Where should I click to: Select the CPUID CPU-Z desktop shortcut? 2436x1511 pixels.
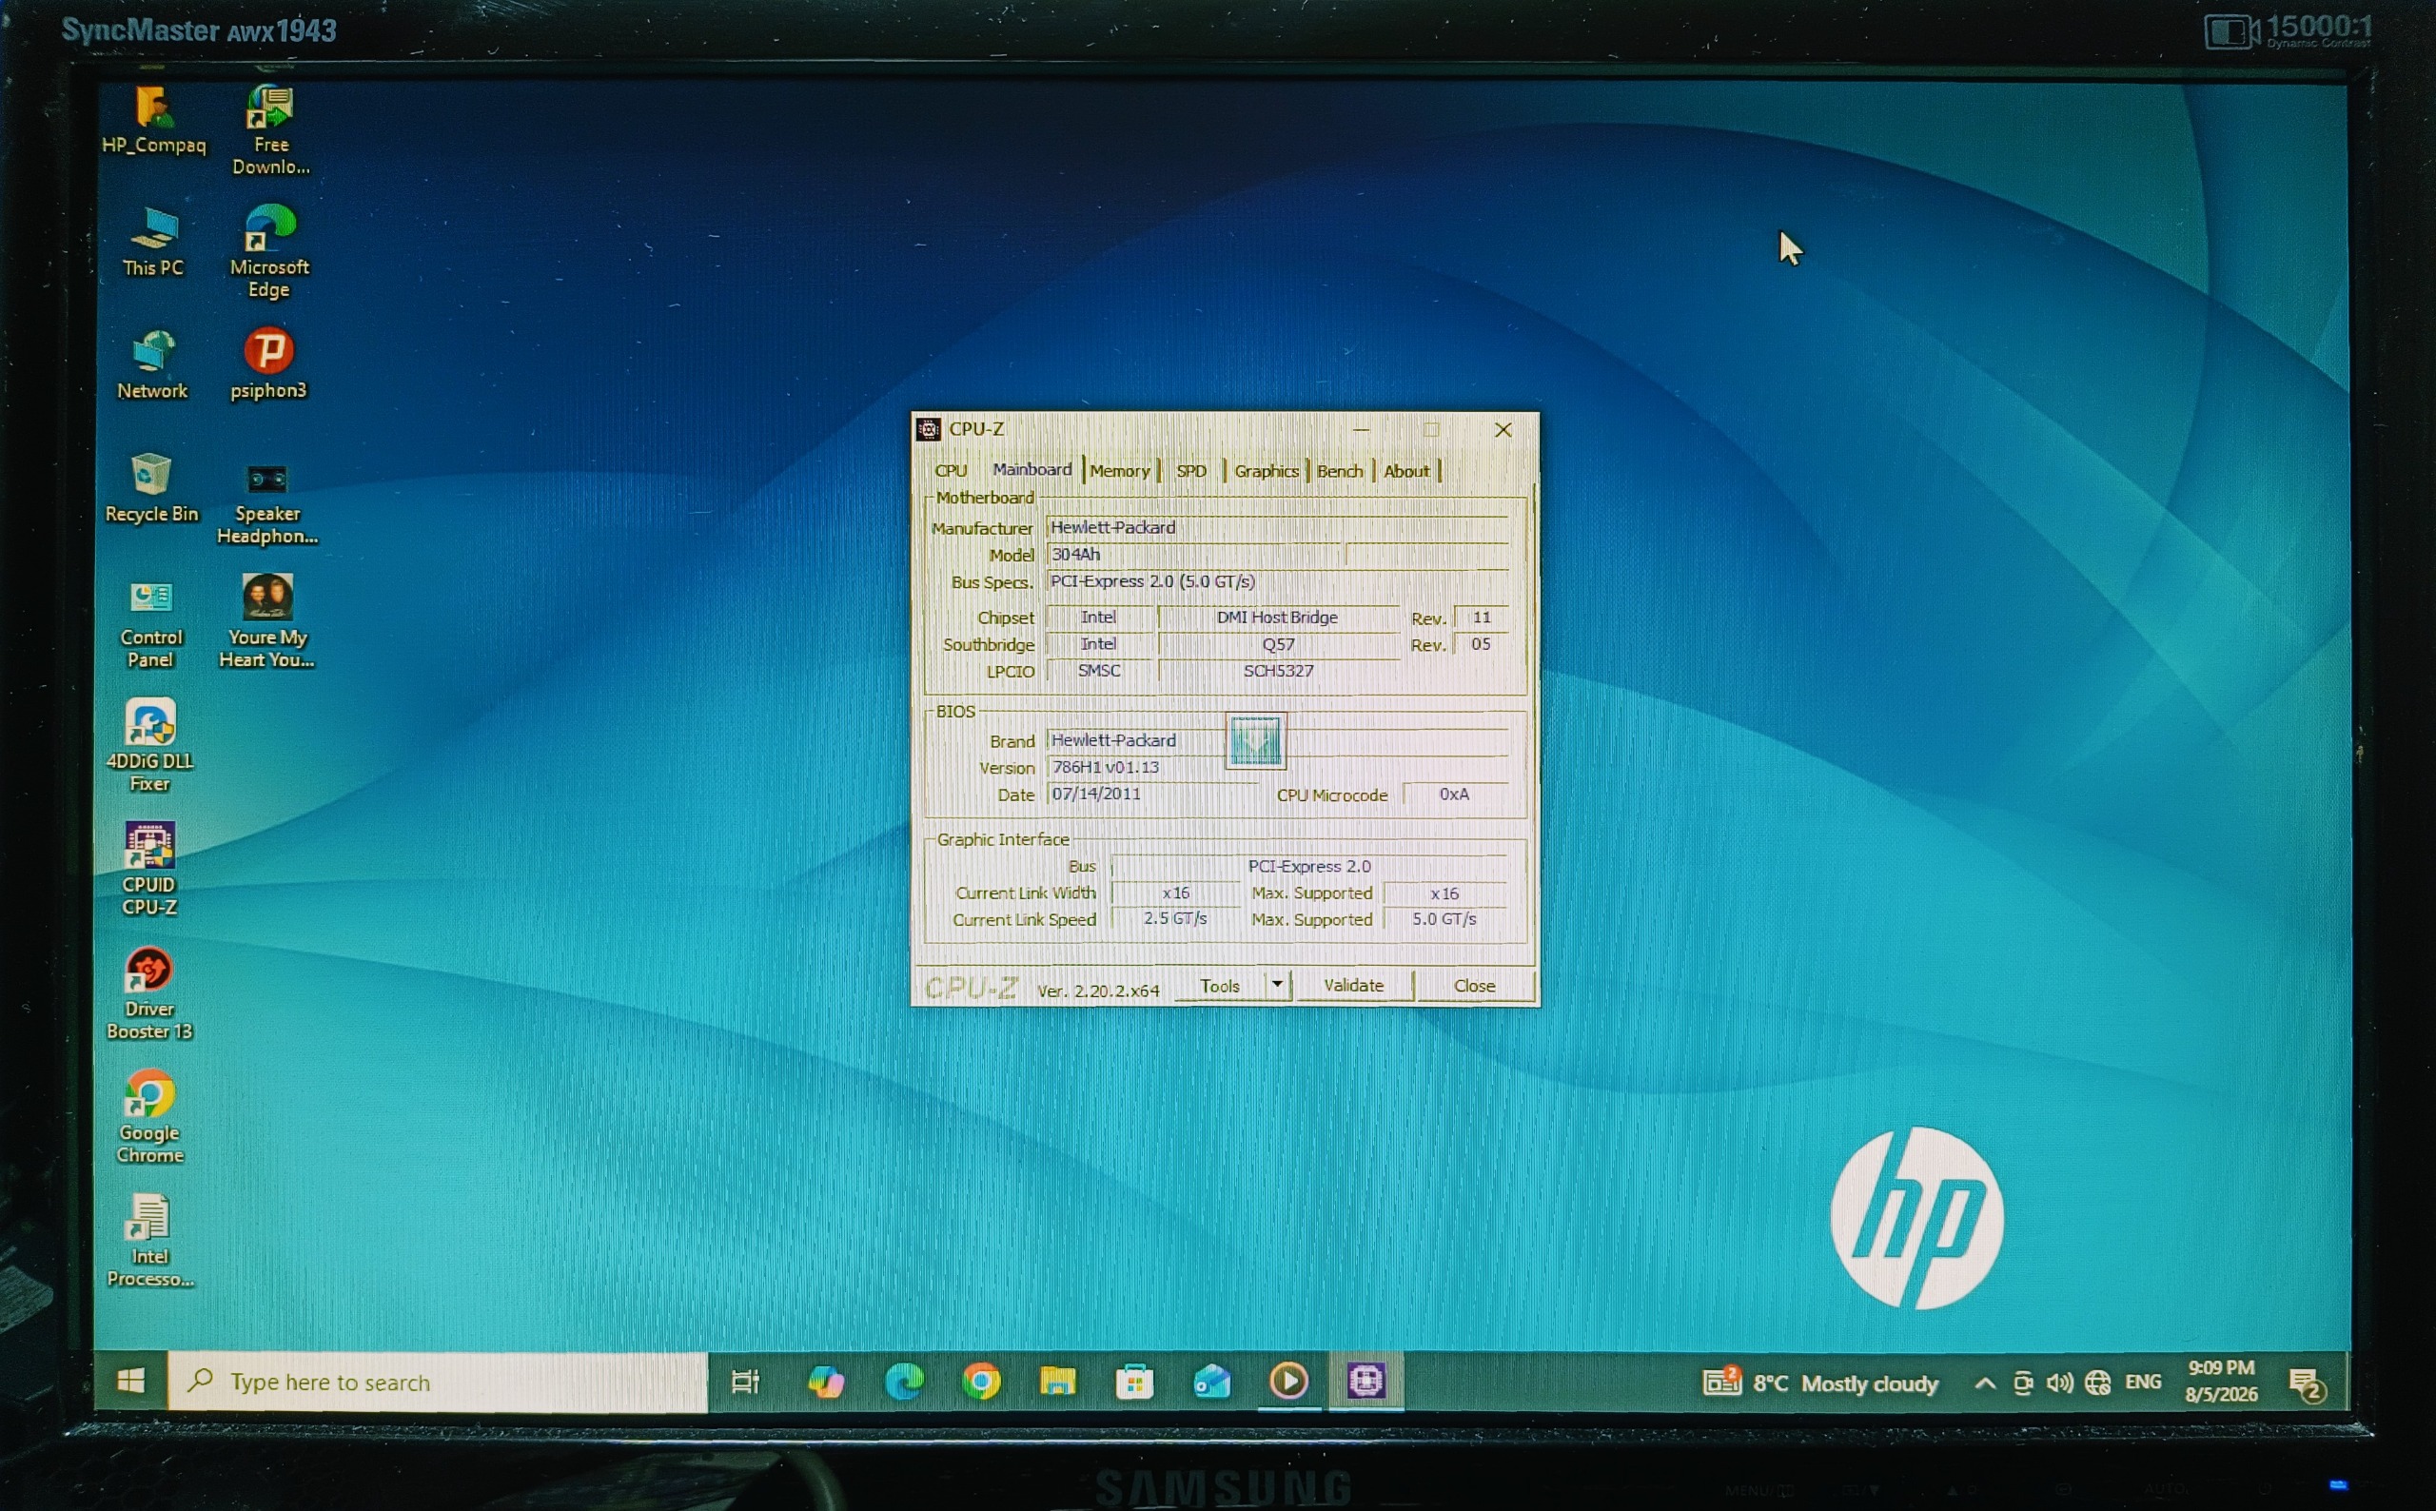click(150, 870)
